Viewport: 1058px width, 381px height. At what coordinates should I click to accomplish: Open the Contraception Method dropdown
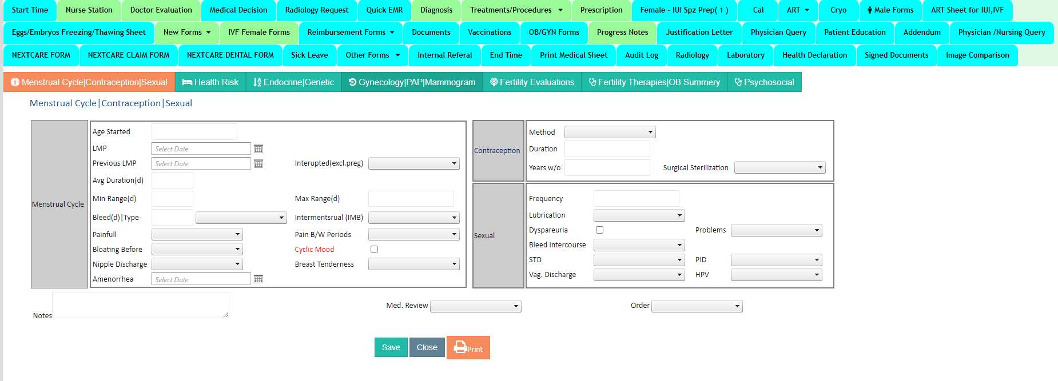tap(610, 132)
